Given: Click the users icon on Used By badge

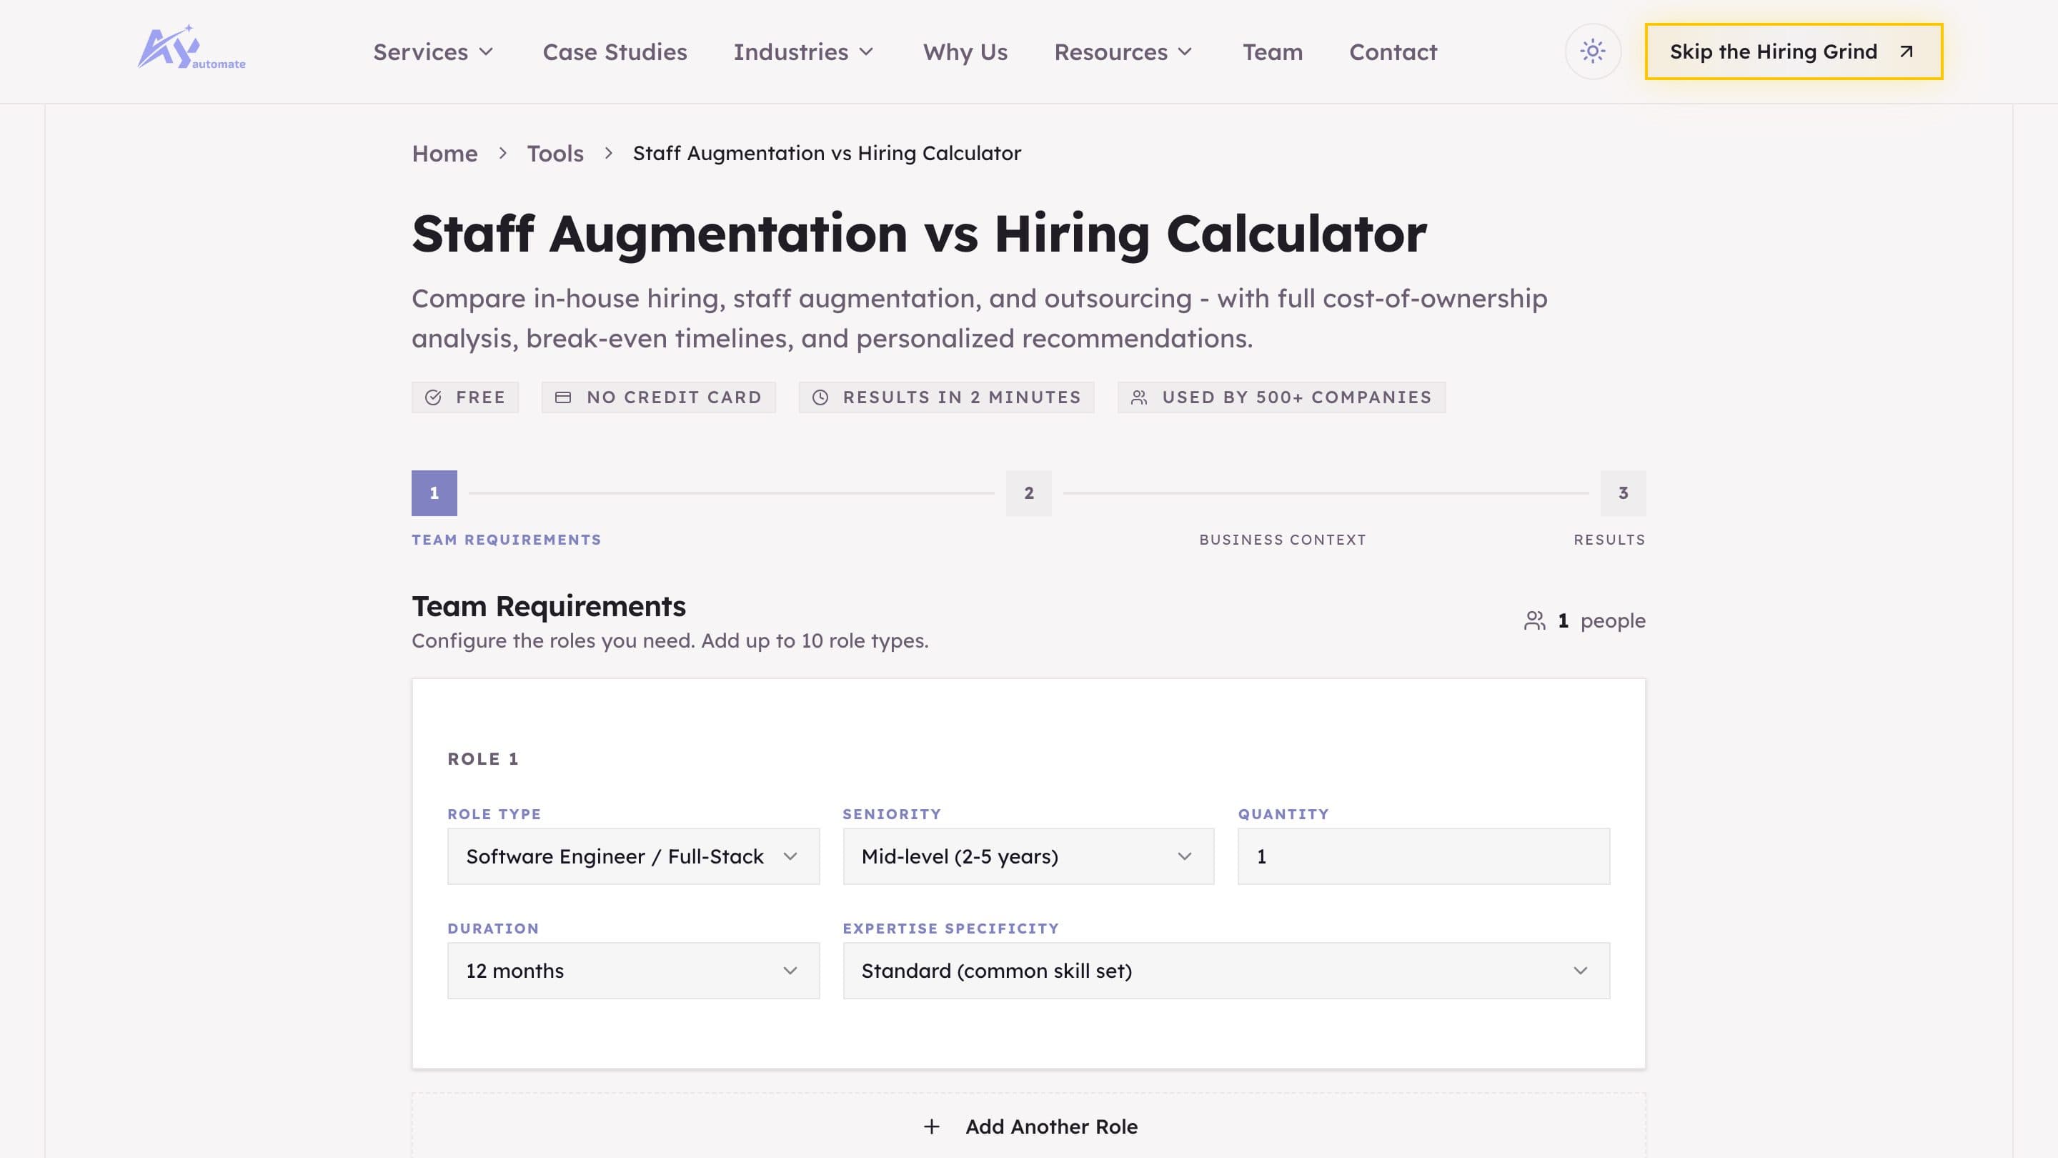Looking at the screenshot, I should [x=1139, y=397].
